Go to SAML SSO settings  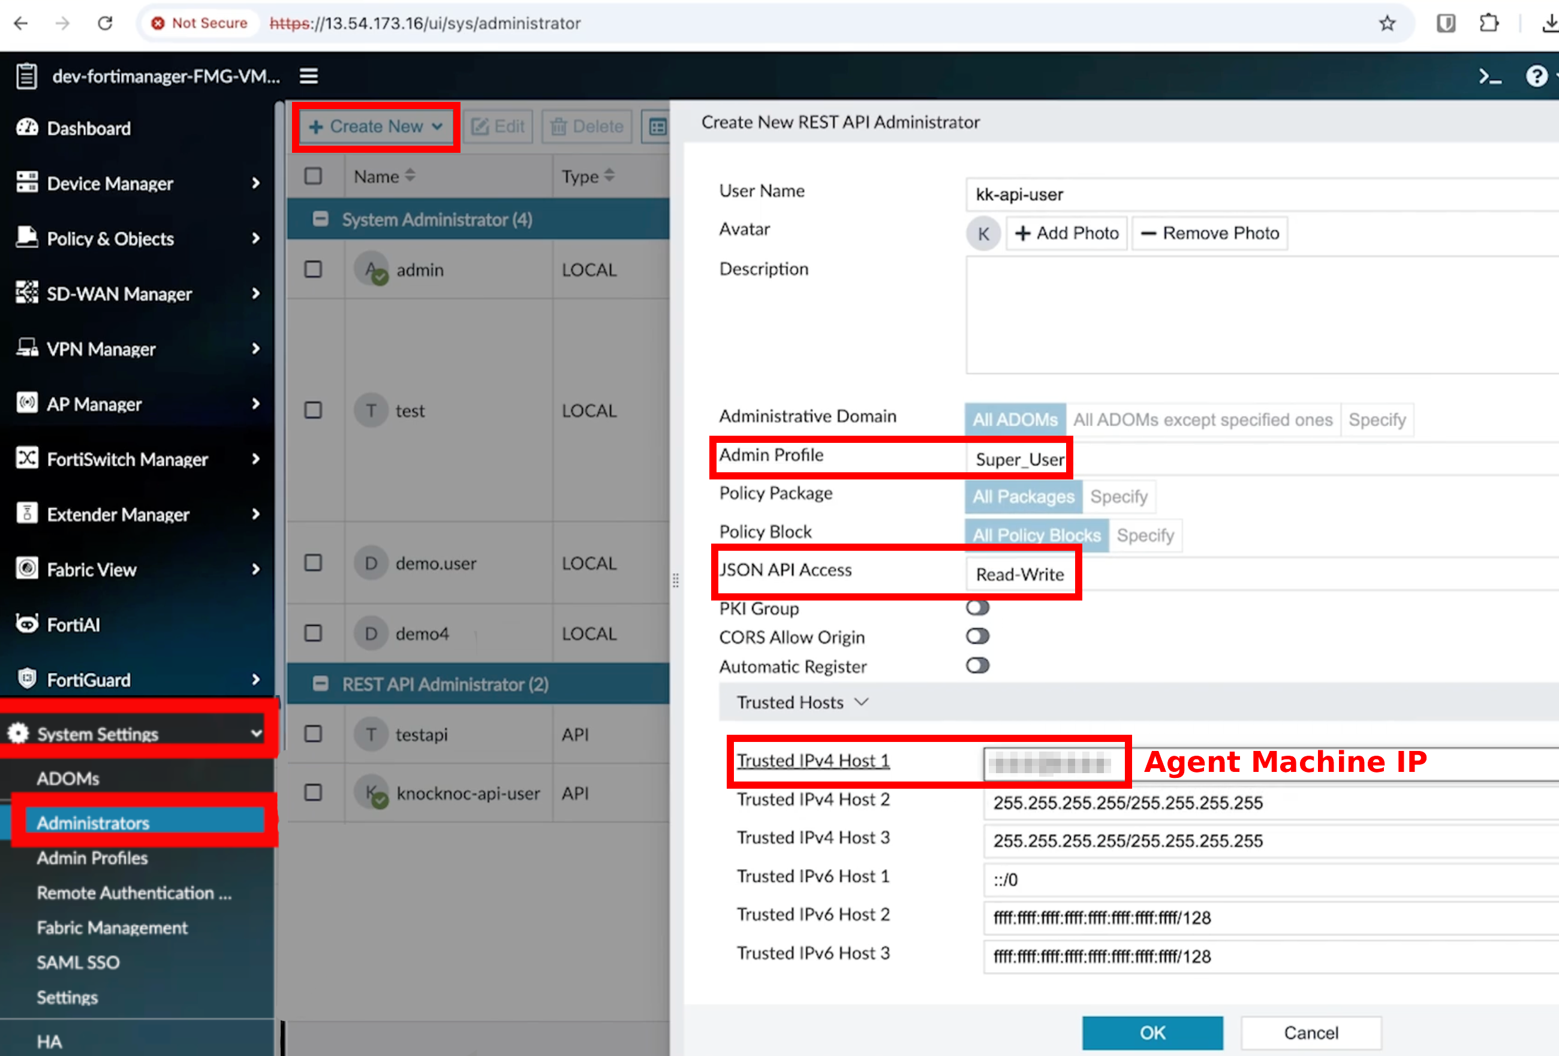[x=78, y=962]
